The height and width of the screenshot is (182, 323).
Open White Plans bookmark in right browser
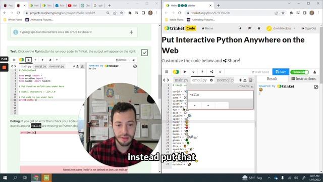[174, 20]
